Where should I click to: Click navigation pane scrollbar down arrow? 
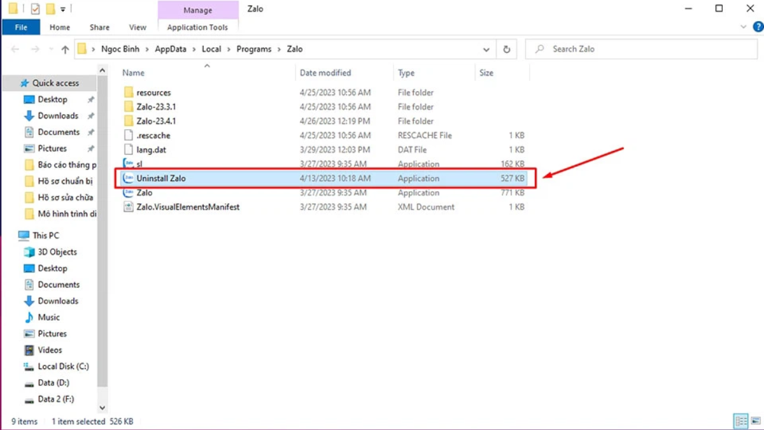pyautogui.click(x=103, y=408)
